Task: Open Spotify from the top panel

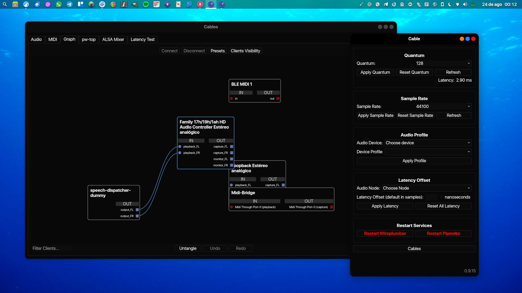Action: (146, 4)
